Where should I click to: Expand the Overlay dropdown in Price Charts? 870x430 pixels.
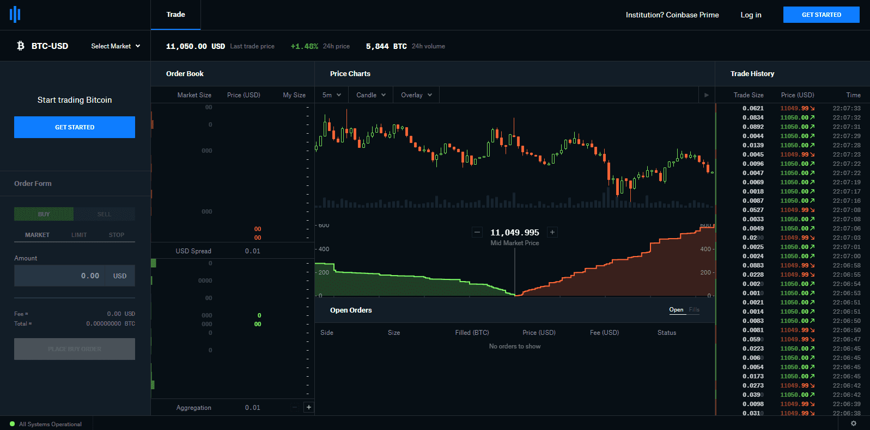coord(416,95)
